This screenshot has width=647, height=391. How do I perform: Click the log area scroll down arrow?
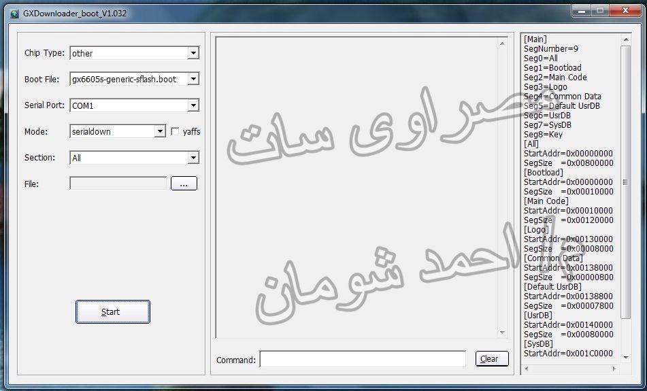[x=502, y=333]
